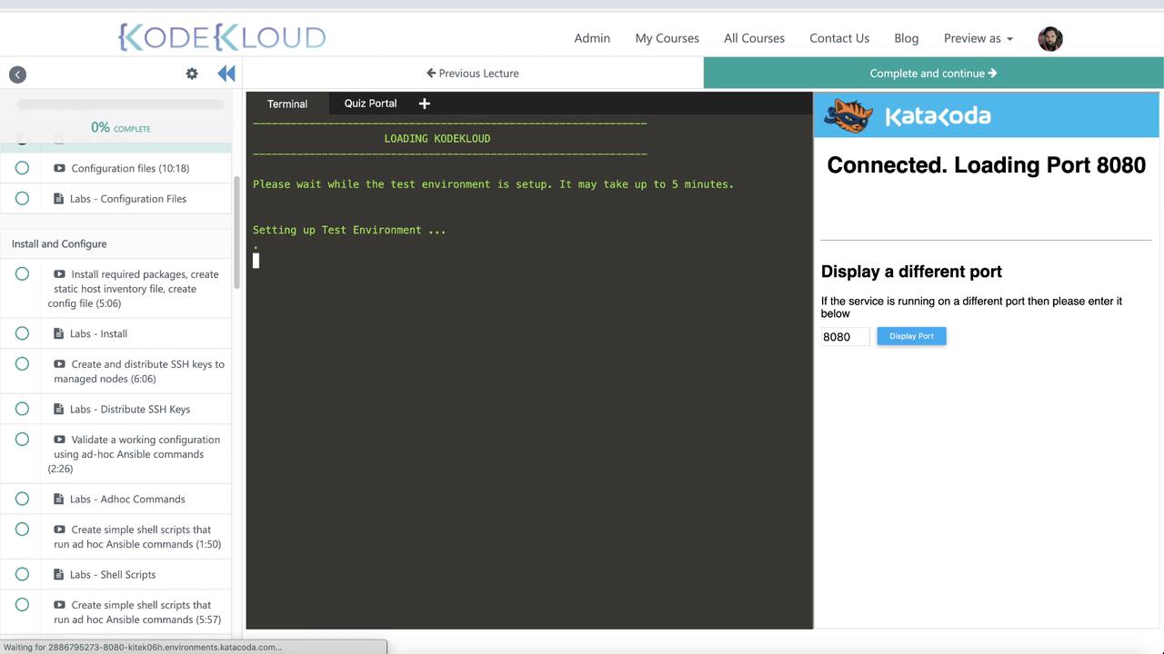Screen dimensions: 1164x654
Task: Click the KodeKloud logo
Action: click(222, 37)
